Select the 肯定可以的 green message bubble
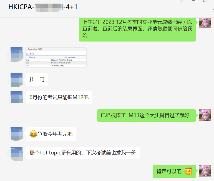Image resolution: width=214 pixels, height=181 pixels. 174,171
